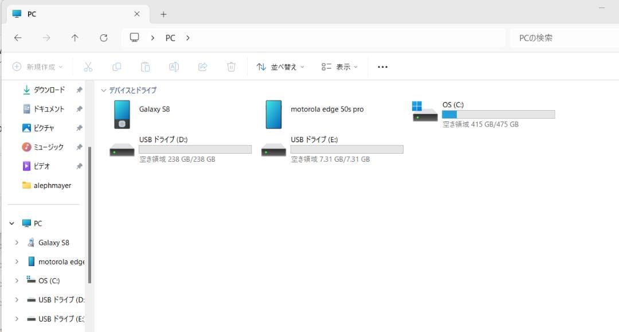Click the Share icon
This screenshot has width=619, height=332.
(x=202, y=67)
